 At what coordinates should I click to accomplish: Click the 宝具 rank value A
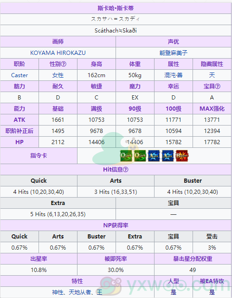tap(212, 98)
